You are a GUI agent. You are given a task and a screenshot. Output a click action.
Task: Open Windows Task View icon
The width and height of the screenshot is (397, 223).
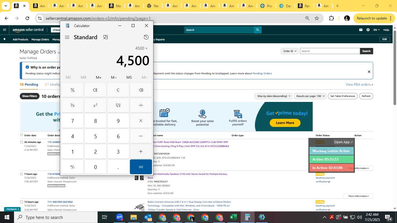click(105, 217)
